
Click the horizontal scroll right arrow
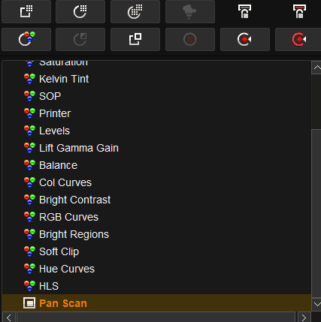pos(304,317)
